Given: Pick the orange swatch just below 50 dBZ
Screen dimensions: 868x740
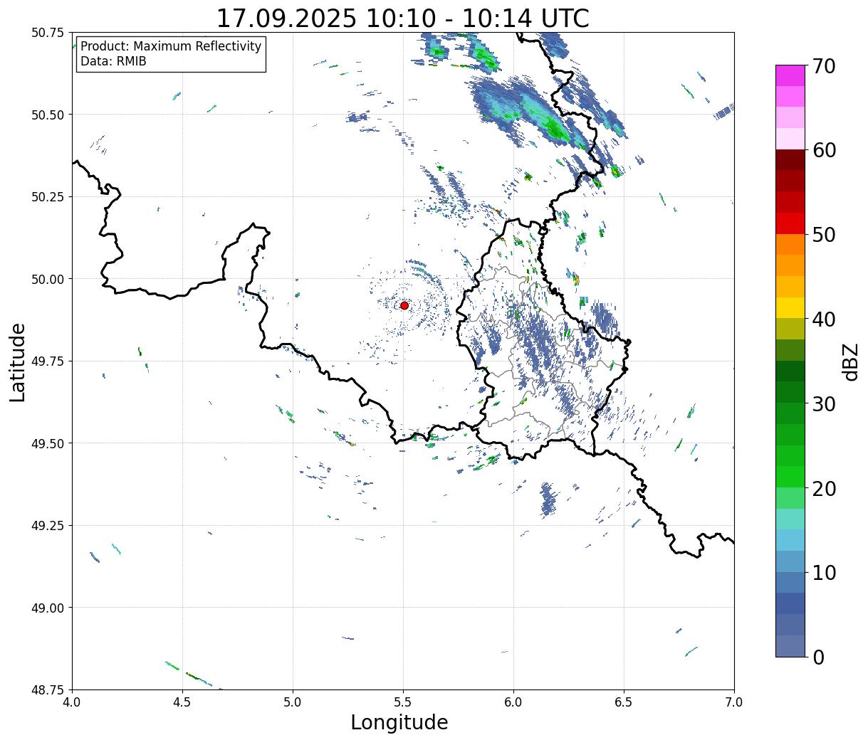Looking at the screenshot, I should (790, 244).
